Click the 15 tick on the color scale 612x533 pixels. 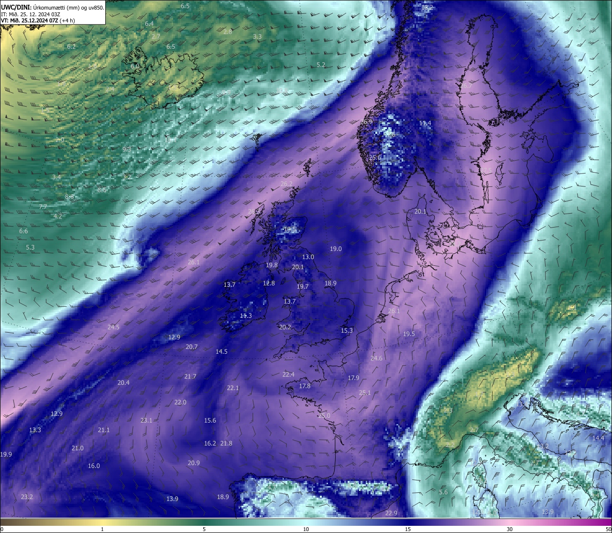tap(407, 529)
